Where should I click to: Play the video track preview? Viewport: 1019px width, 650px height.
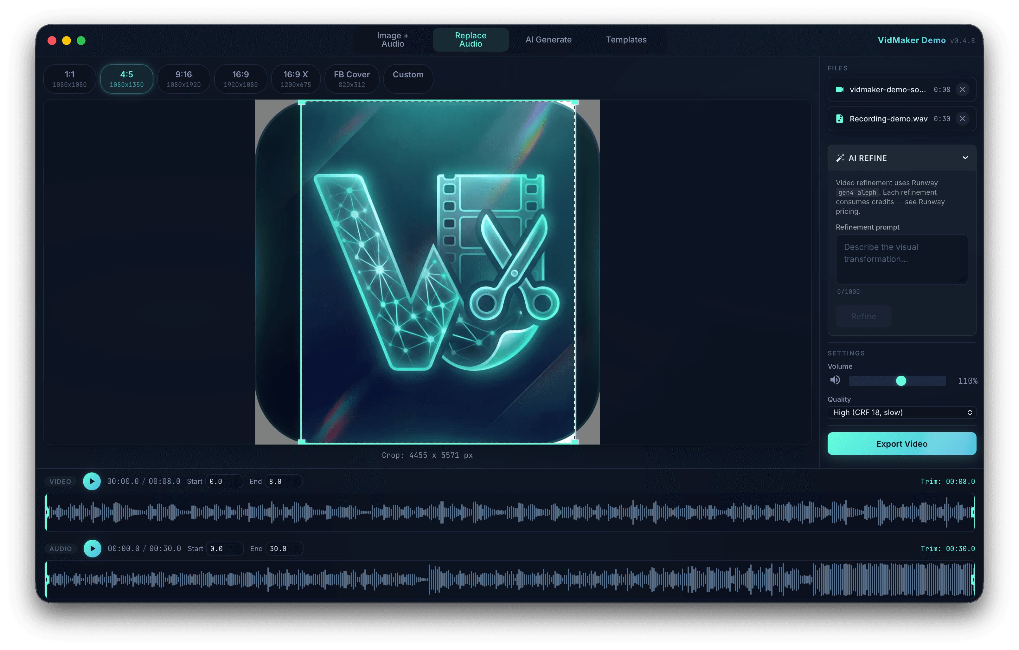[x=92, y=481]
